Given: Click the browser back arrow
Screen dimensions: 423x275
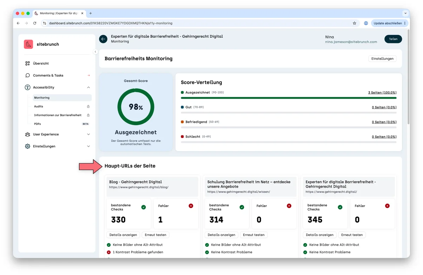Looking at the screenshot, I should click(x=18, y=23).
